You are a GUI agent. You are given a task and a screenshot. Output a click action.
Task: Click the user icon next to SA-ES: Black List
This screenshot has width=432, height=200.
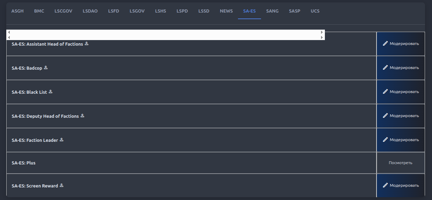(x=50, y=92)
